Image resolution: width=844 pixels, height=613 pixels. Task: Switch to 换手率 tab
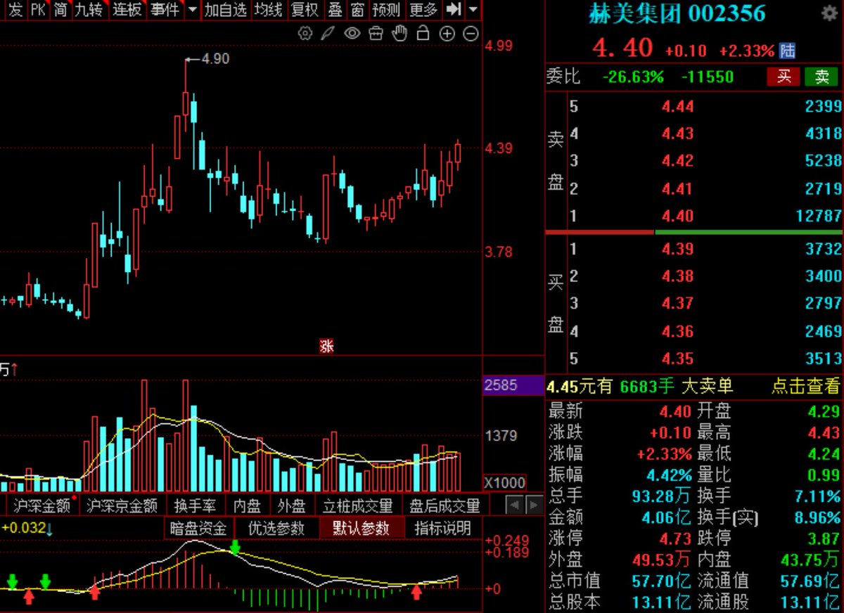click(x=196, y=505)
